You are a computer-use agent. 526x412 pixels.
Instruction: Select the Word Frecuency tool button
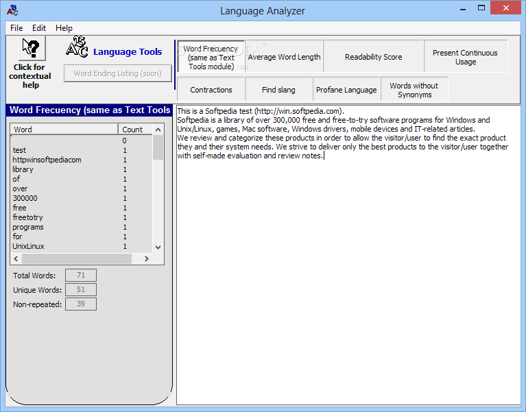pyautogui.click(x=211, y=58)
